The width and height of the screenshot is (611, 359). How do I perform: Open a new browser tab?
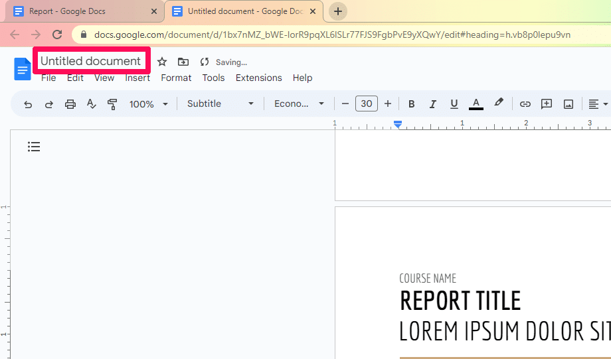click(338, 11)
